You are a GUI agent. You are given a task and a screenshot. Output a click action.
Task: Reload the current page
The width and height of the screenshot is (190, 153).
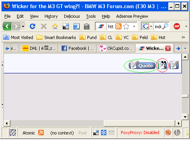click(33, 26)
